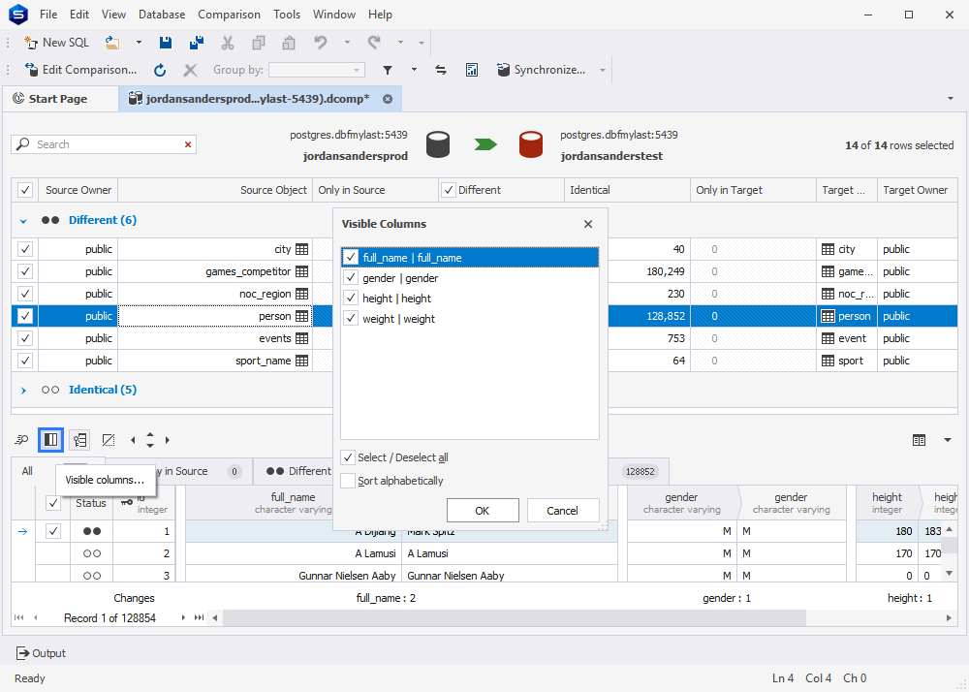
Task: Click the Undo arrow icon
Action: click(320, 43)
